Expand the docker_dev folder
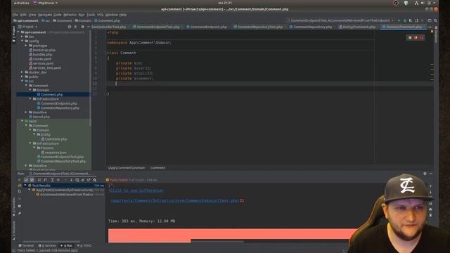The width and height of the screenshot is (450, 253). coord(22,72)
